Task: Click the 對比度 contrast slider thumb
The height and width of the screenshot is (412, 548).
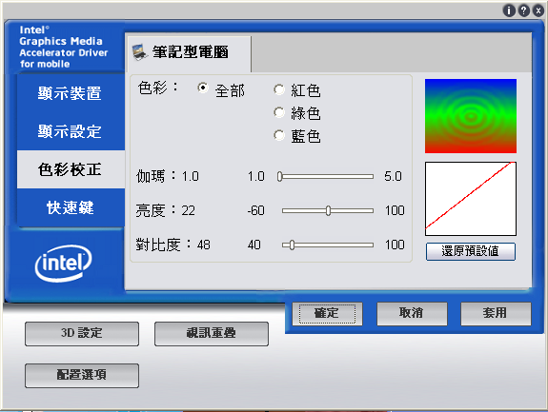Action: point(293,245)
